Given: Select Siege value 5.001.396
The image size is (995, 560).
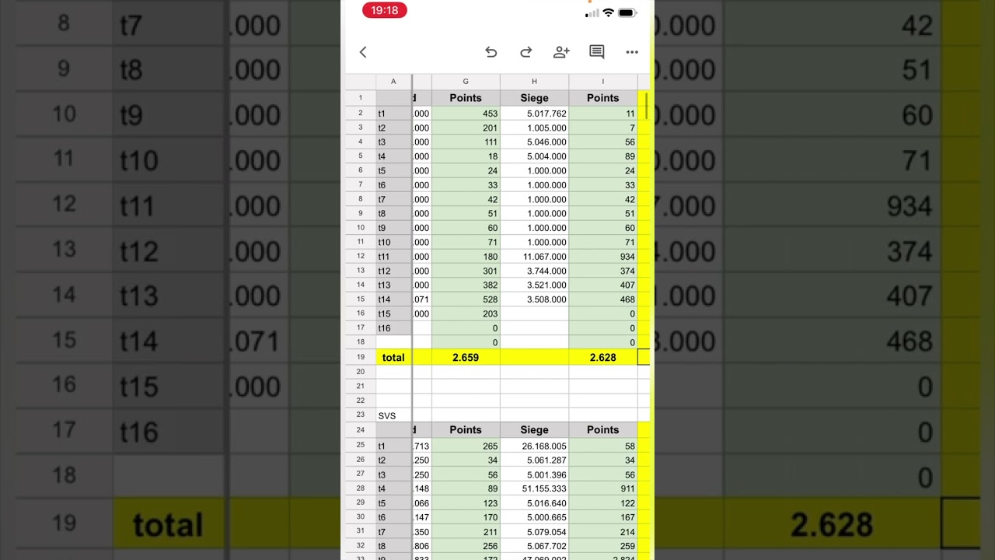Looking at the screenshot, I should point(534,474).
